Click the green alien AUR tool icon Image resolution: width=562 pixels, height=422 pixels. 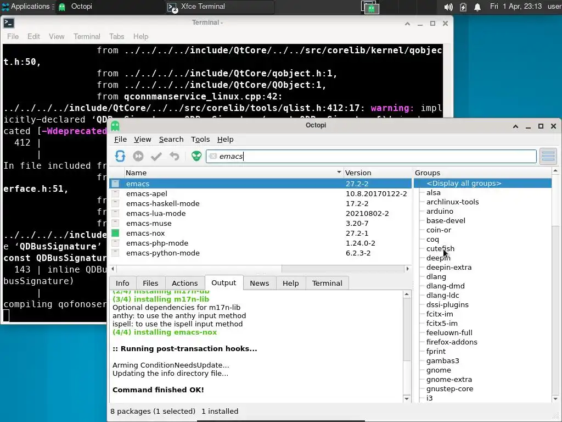pos(196,156)
